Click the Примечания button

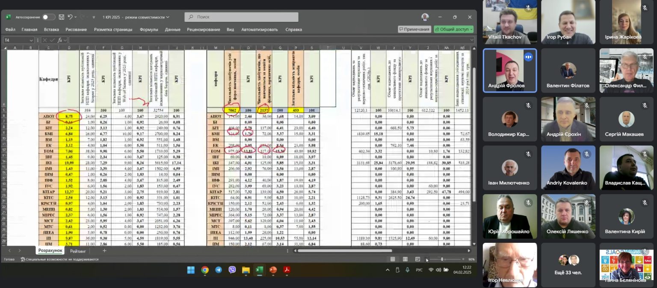(x=414, y=29)
